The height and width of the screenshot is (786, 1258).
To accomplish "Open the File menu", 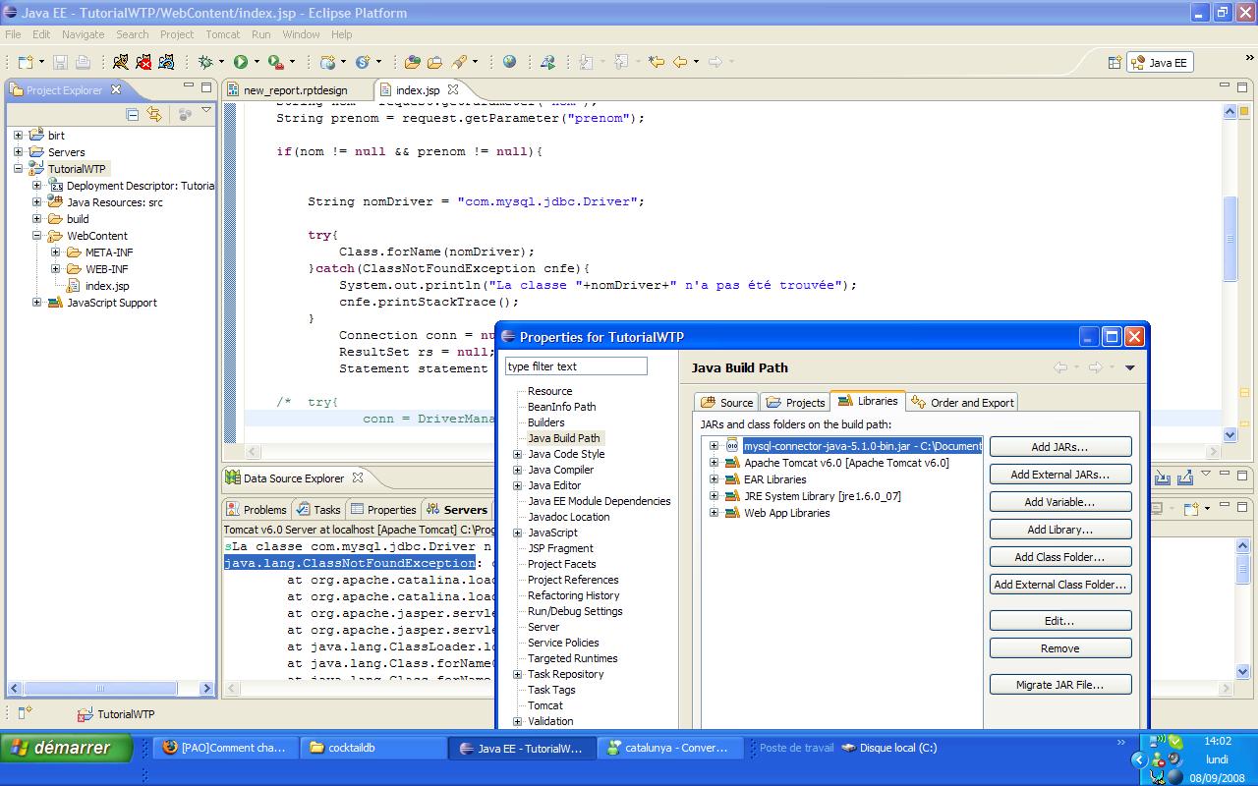I will pos(13,34).
